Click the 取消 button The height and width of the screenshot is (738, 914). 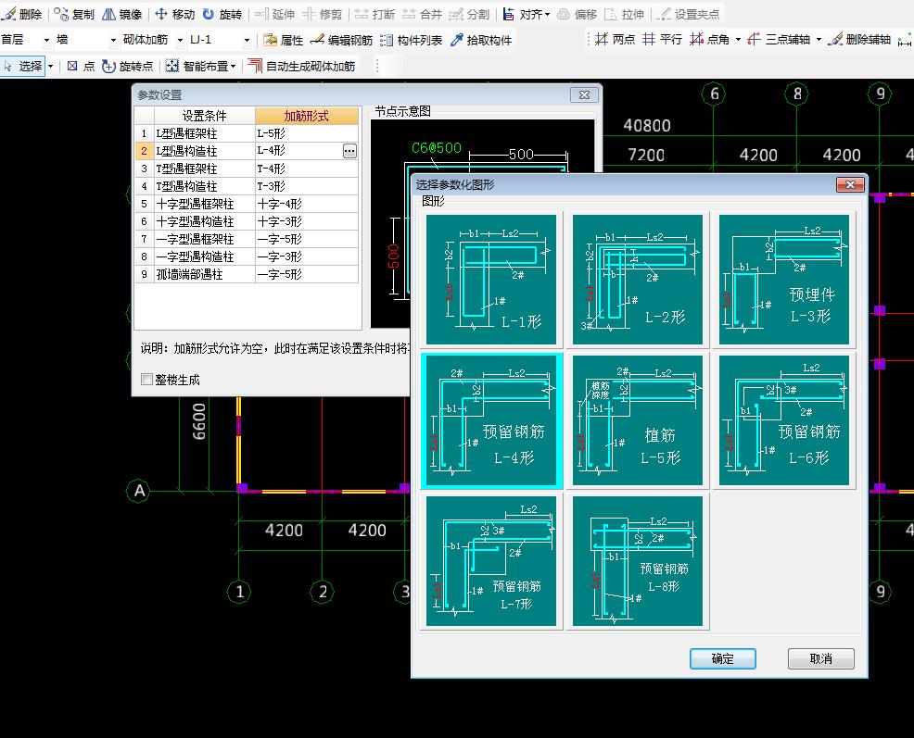tap(820, 658)
